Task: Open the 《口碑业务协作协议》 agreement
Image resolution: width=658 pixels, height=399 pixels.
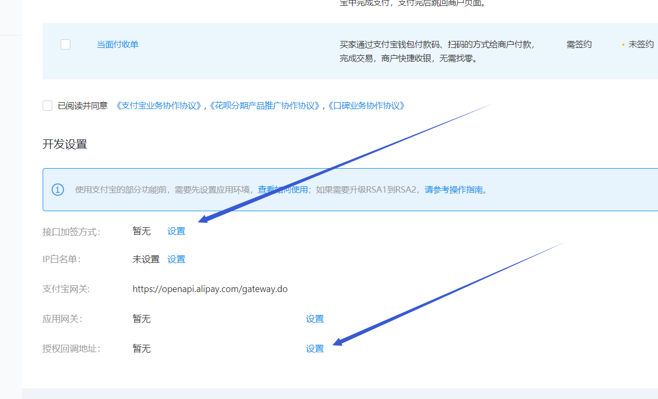Action: click(x=367, y=106)
